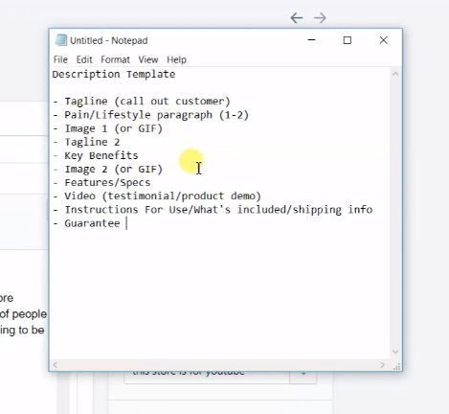
Task: Click the browser back arrow above Notepad
Action: 297,18
